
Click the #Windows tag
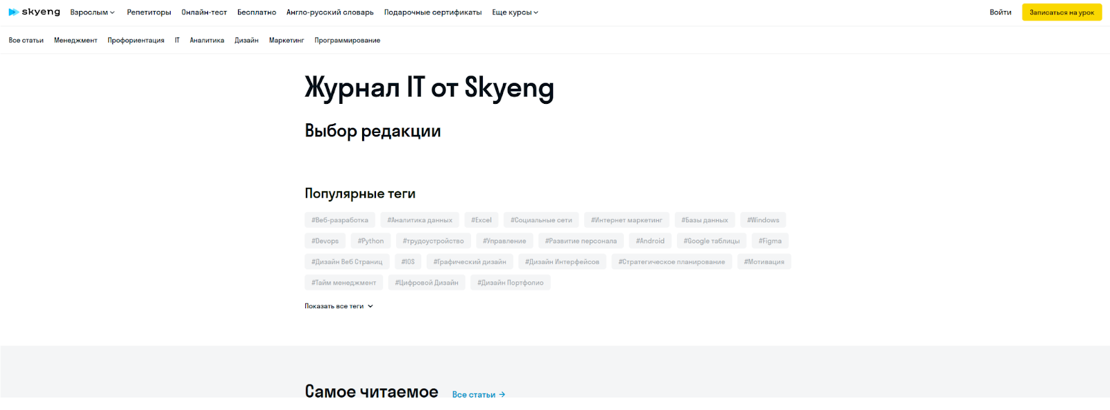click(x=763, y=220)
